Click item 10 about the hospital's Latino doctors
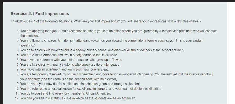The image size is (235, 104). 88,89
